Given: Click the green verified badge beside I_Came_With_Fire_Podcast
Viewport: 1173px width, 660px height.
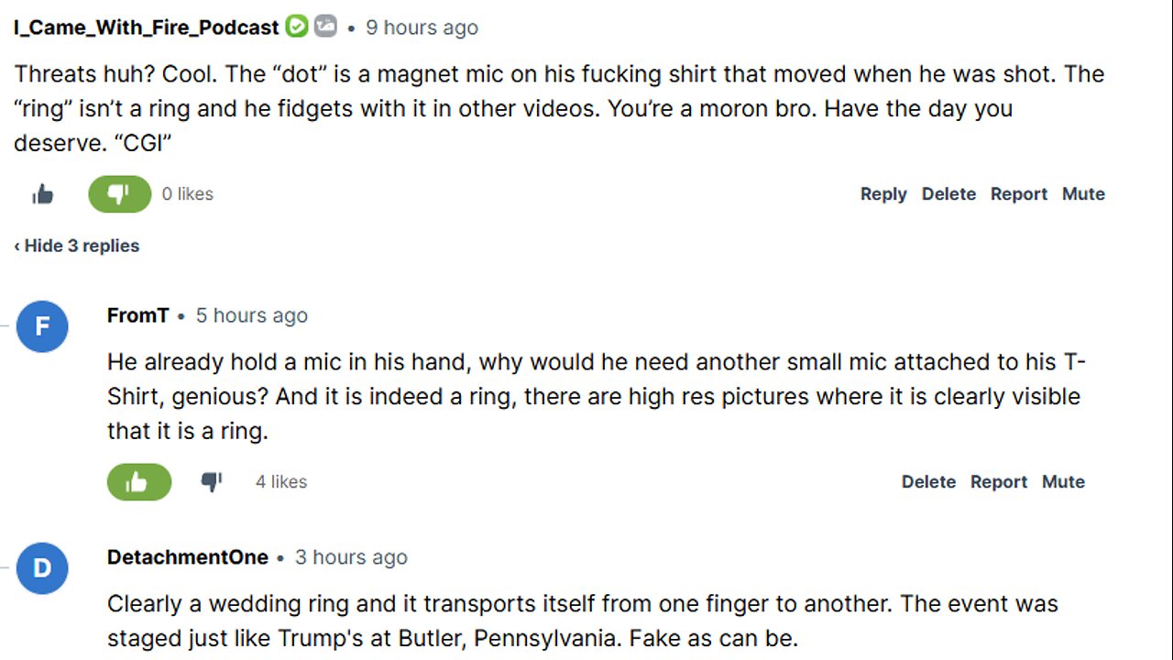Looking at the screenshot, I should coord(296,27).
